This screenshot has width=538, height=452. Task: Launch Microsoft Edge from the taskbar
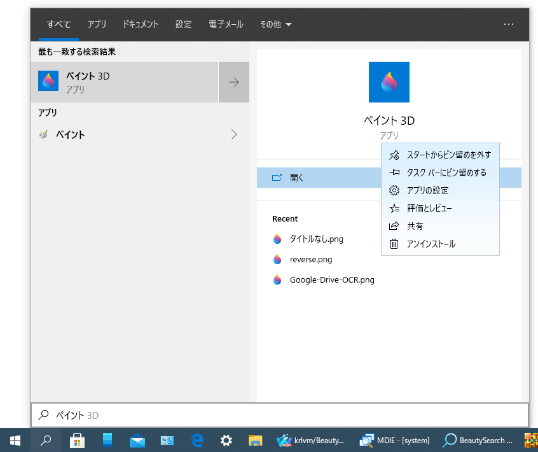tap(197, 440)
